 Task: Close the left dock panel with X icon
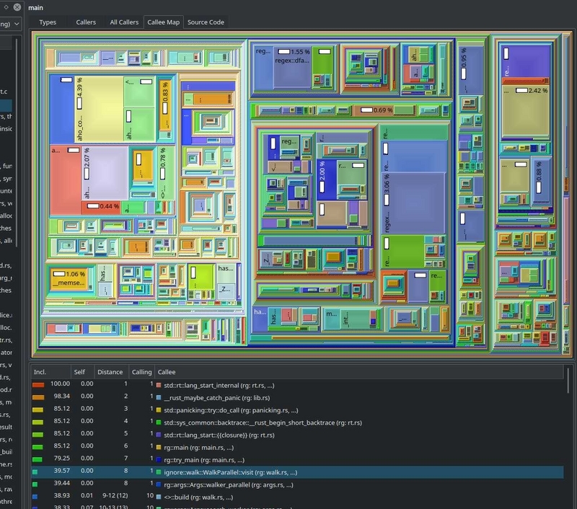click(x=17, y=7)
